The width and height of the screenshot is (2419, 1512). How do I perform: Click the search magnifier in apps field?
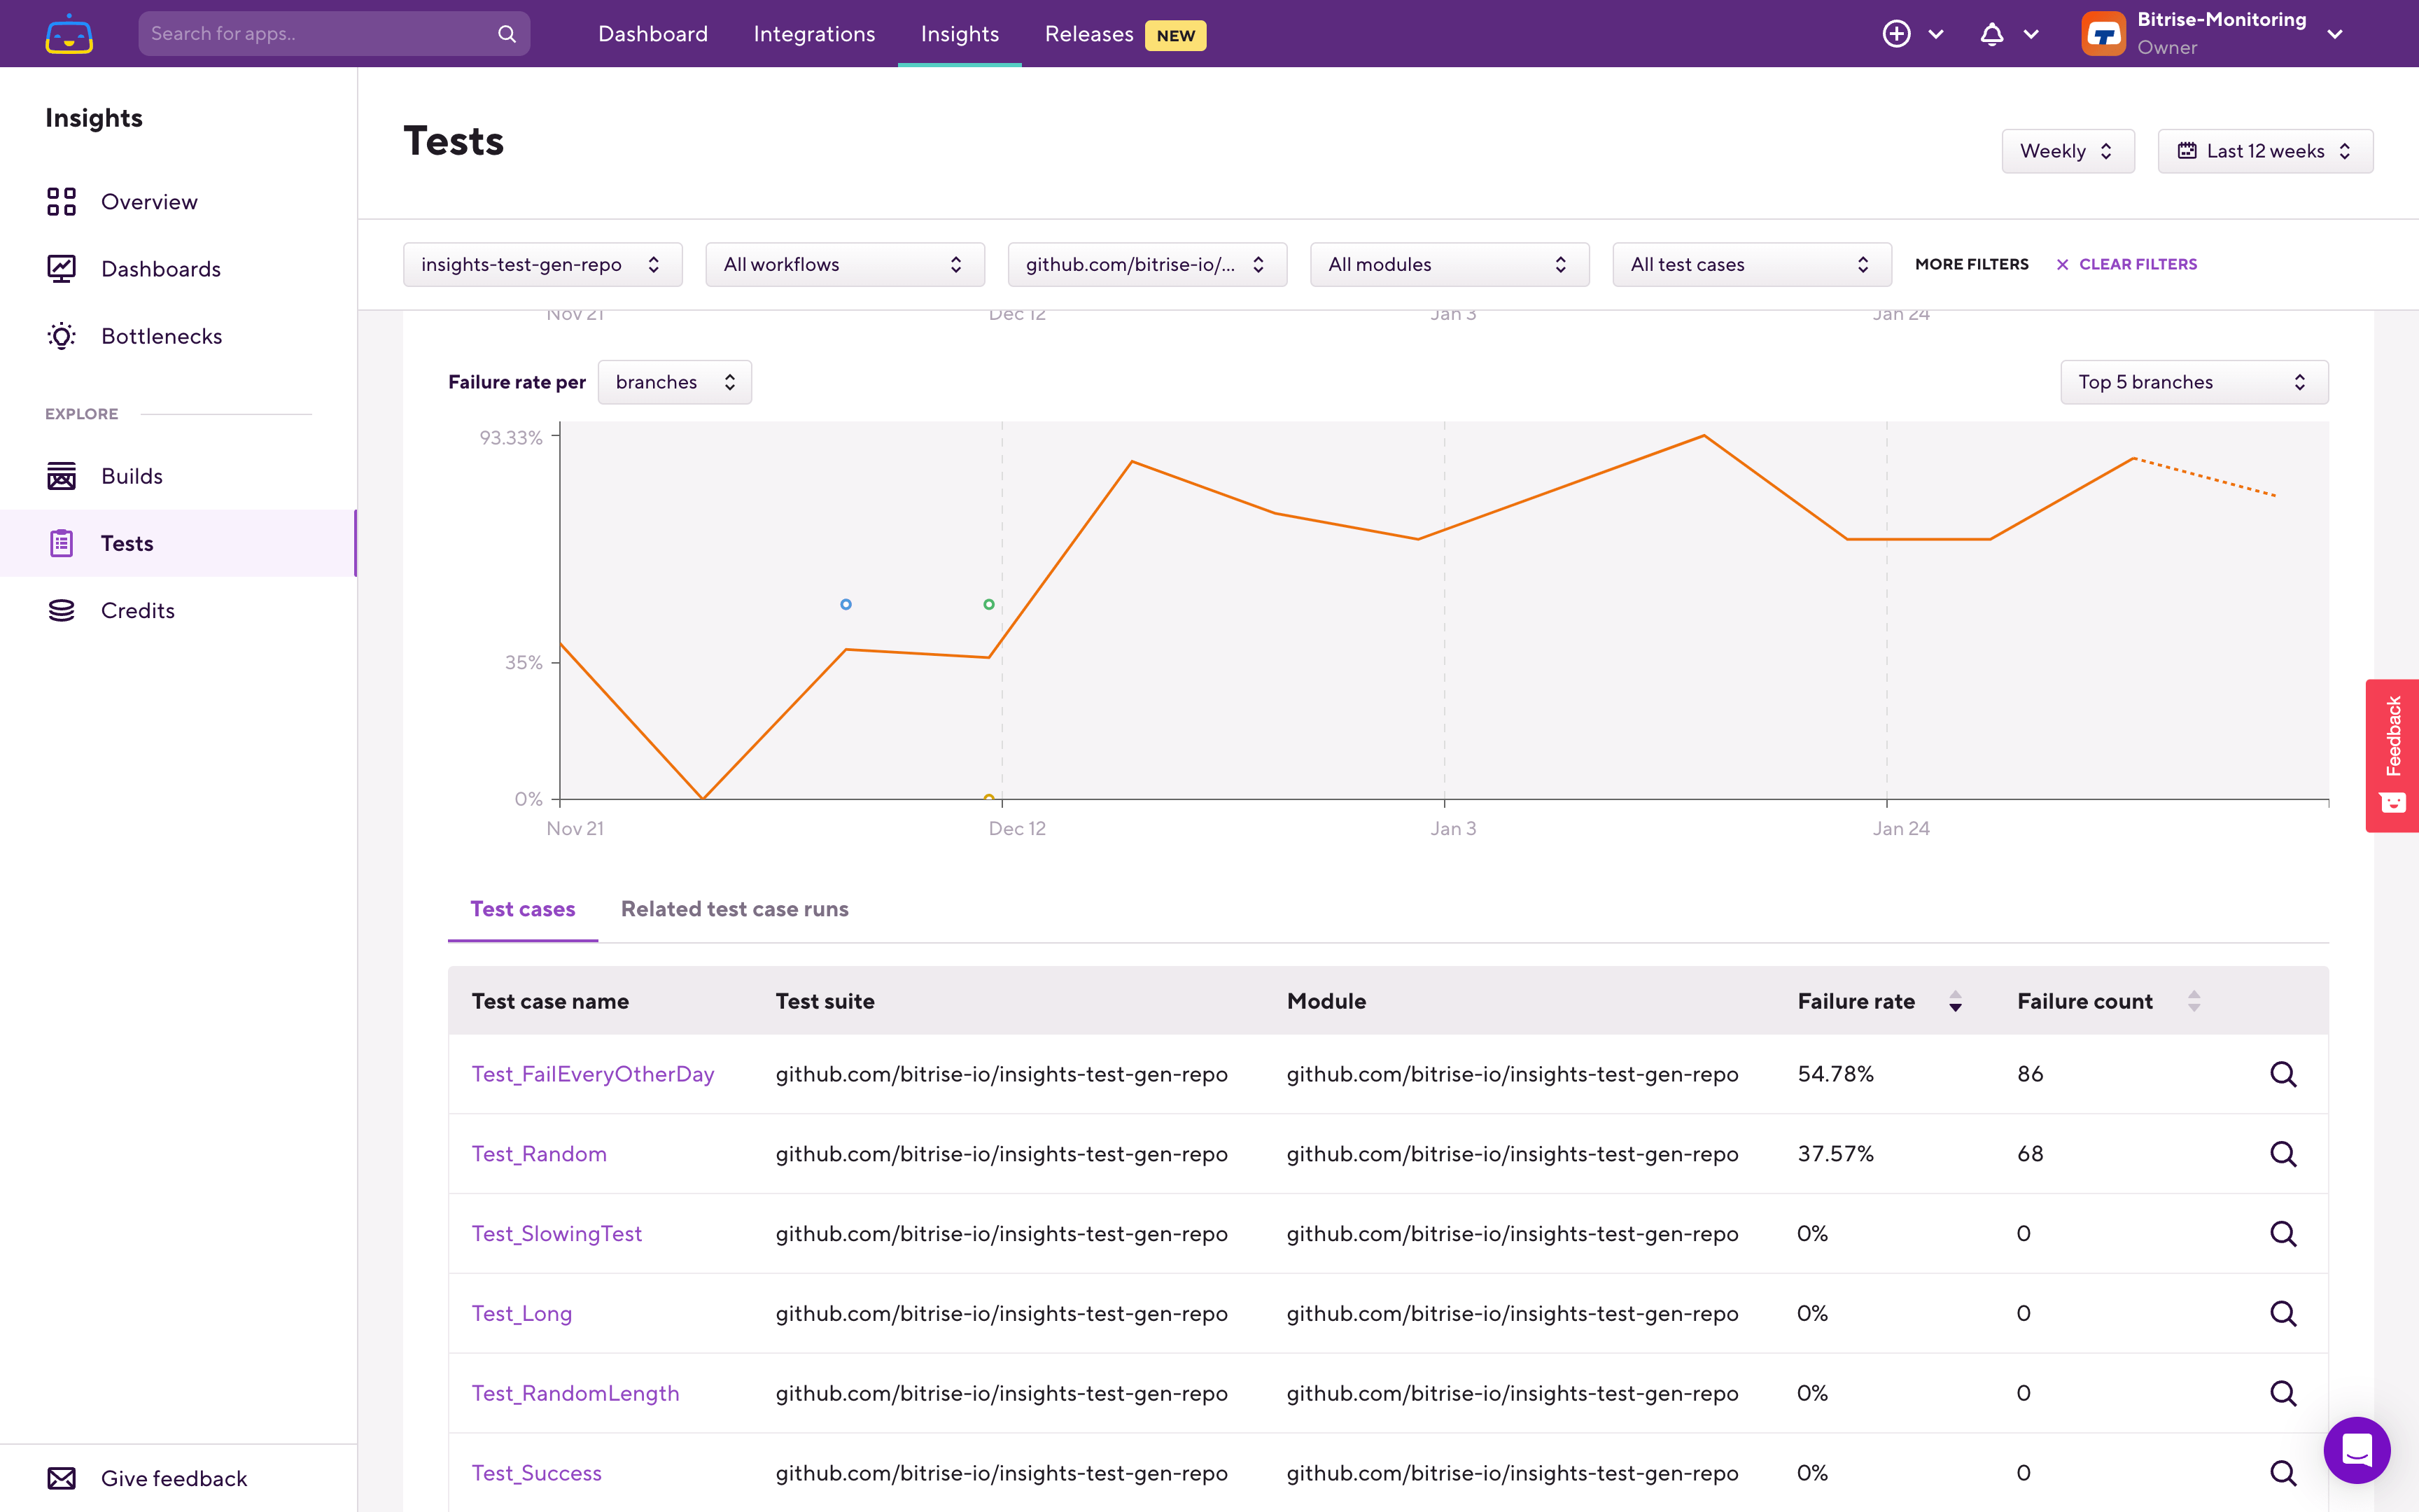pos(507,34)
